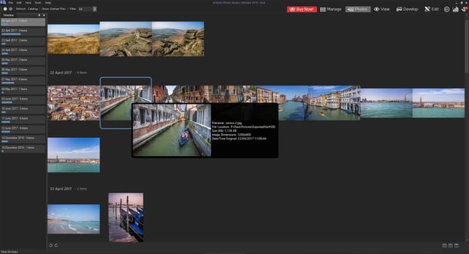This screenshot has height=254, width=469.
Task: Open the Edit menu in the menu bar
Action: (19, 3)
